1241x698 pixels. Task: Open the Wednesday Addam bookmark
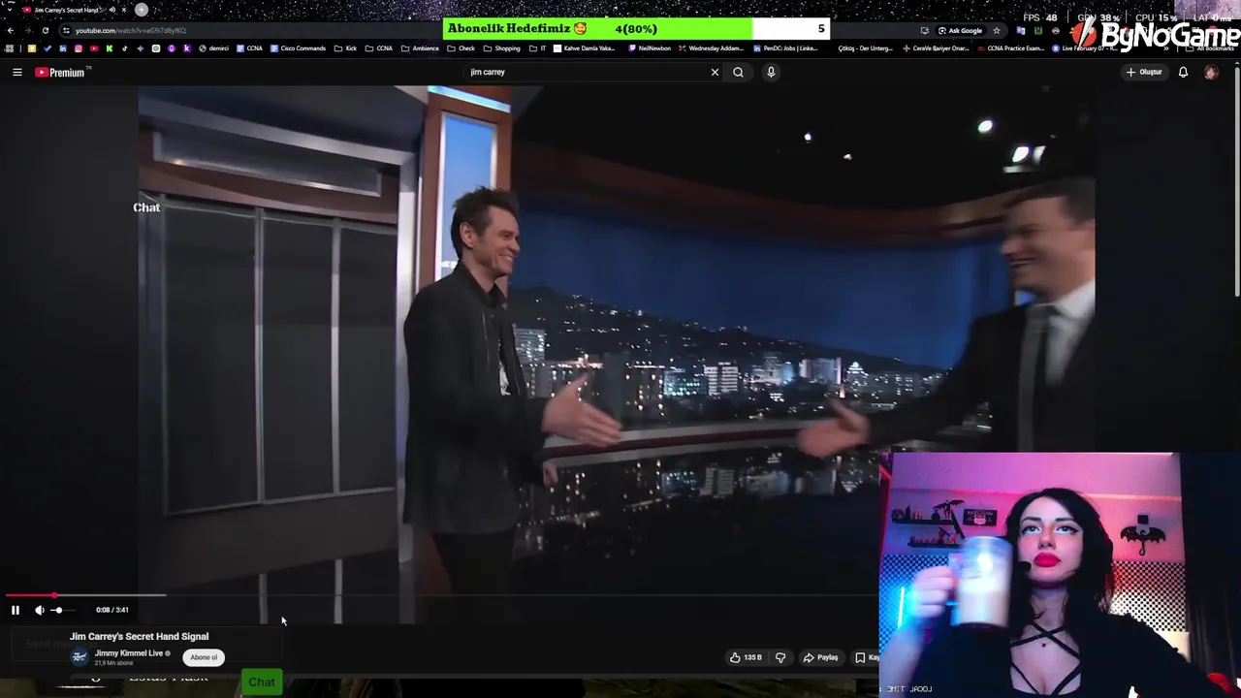tap(713, 48)
